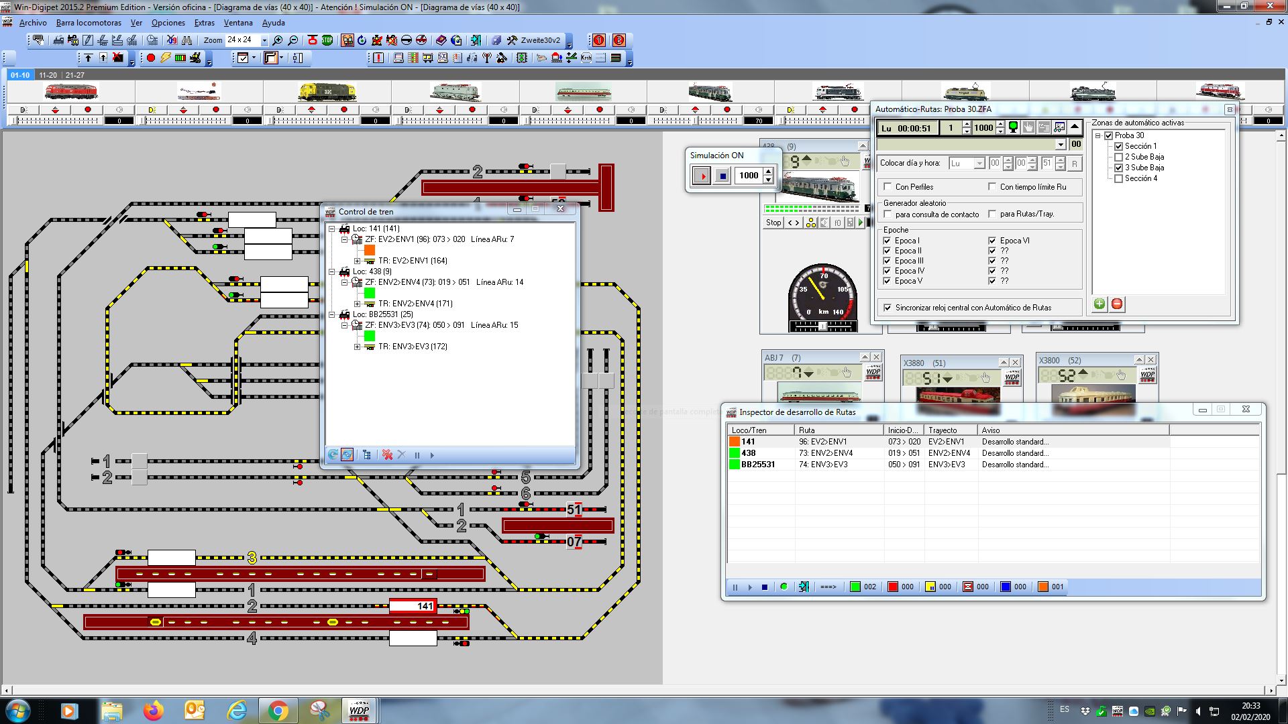Open the Barra locomotoras menu
Image resolution: width=1288 pixels, height=724 pixels.
[x=89, y=23]
